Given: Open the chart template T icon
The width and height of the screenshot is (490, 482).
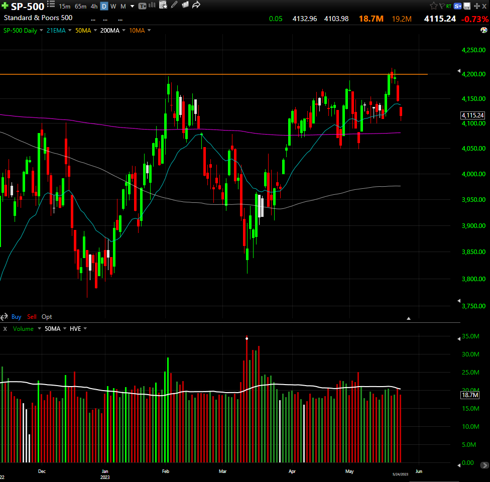Looking at the screenshot, I should (x=142, y=6).
